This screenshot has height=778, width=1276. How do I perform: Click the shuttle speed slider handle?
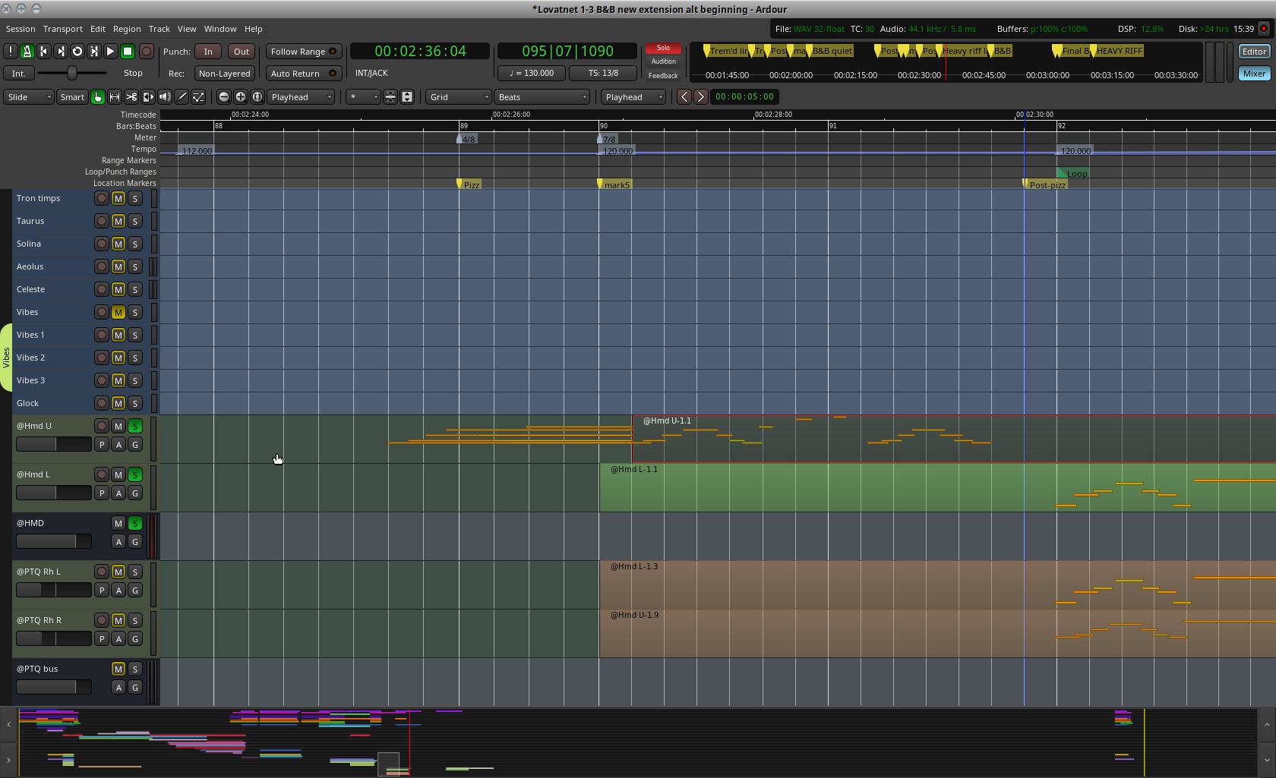[x=72, y=73]
